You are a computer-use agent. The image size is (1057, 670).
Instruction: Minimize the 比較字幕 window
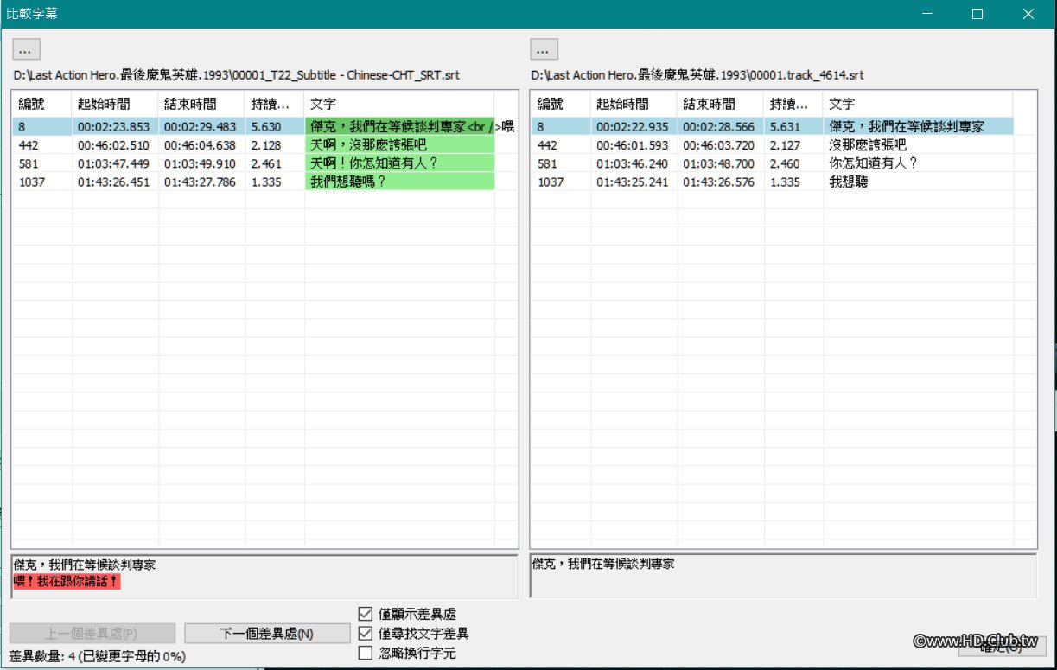click(x=927, y=14)
